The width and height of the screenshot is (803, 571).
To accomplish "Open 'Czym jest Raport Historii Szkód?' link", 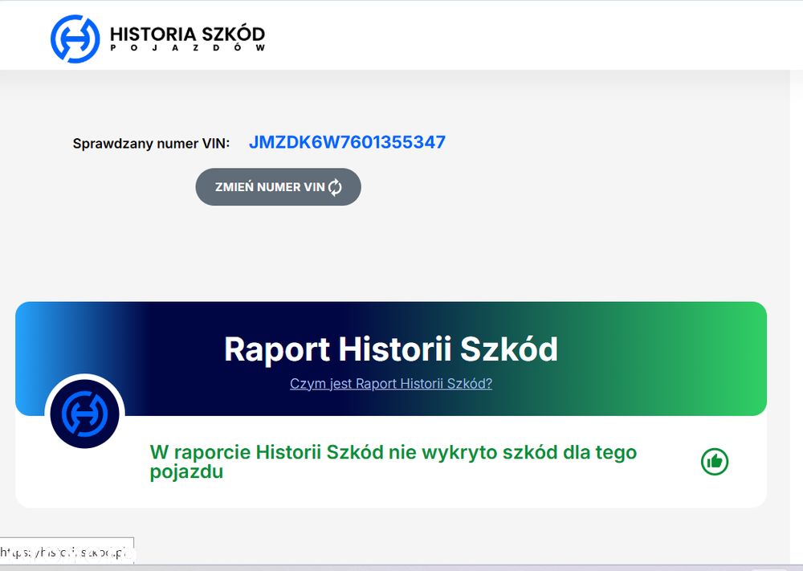I will (x=391, y=384).
